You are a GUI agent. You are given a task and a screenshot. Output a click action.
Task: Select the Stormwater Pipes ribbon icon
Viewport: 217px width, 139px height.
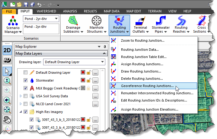coord(161,21)
